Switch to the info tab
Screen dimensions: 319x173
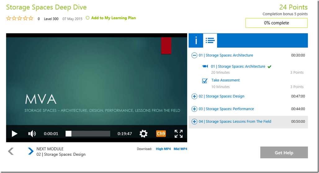196,40
